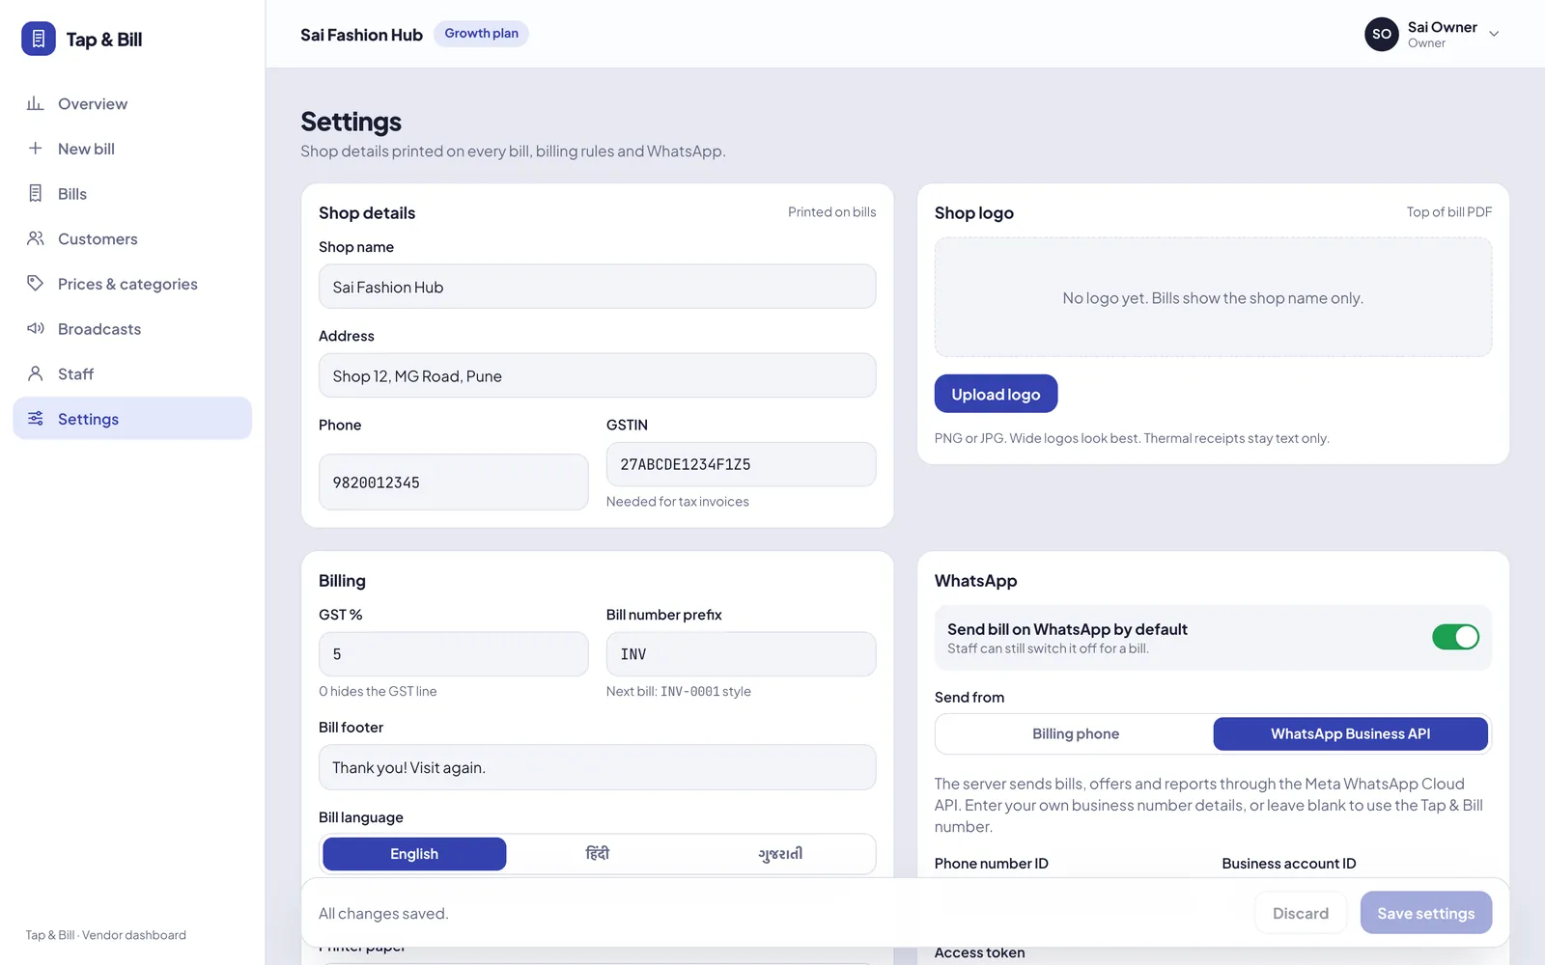The image size is (1545, 965).
Task: Select WhatsApp Business API send option
Action: coord(1350,733)
